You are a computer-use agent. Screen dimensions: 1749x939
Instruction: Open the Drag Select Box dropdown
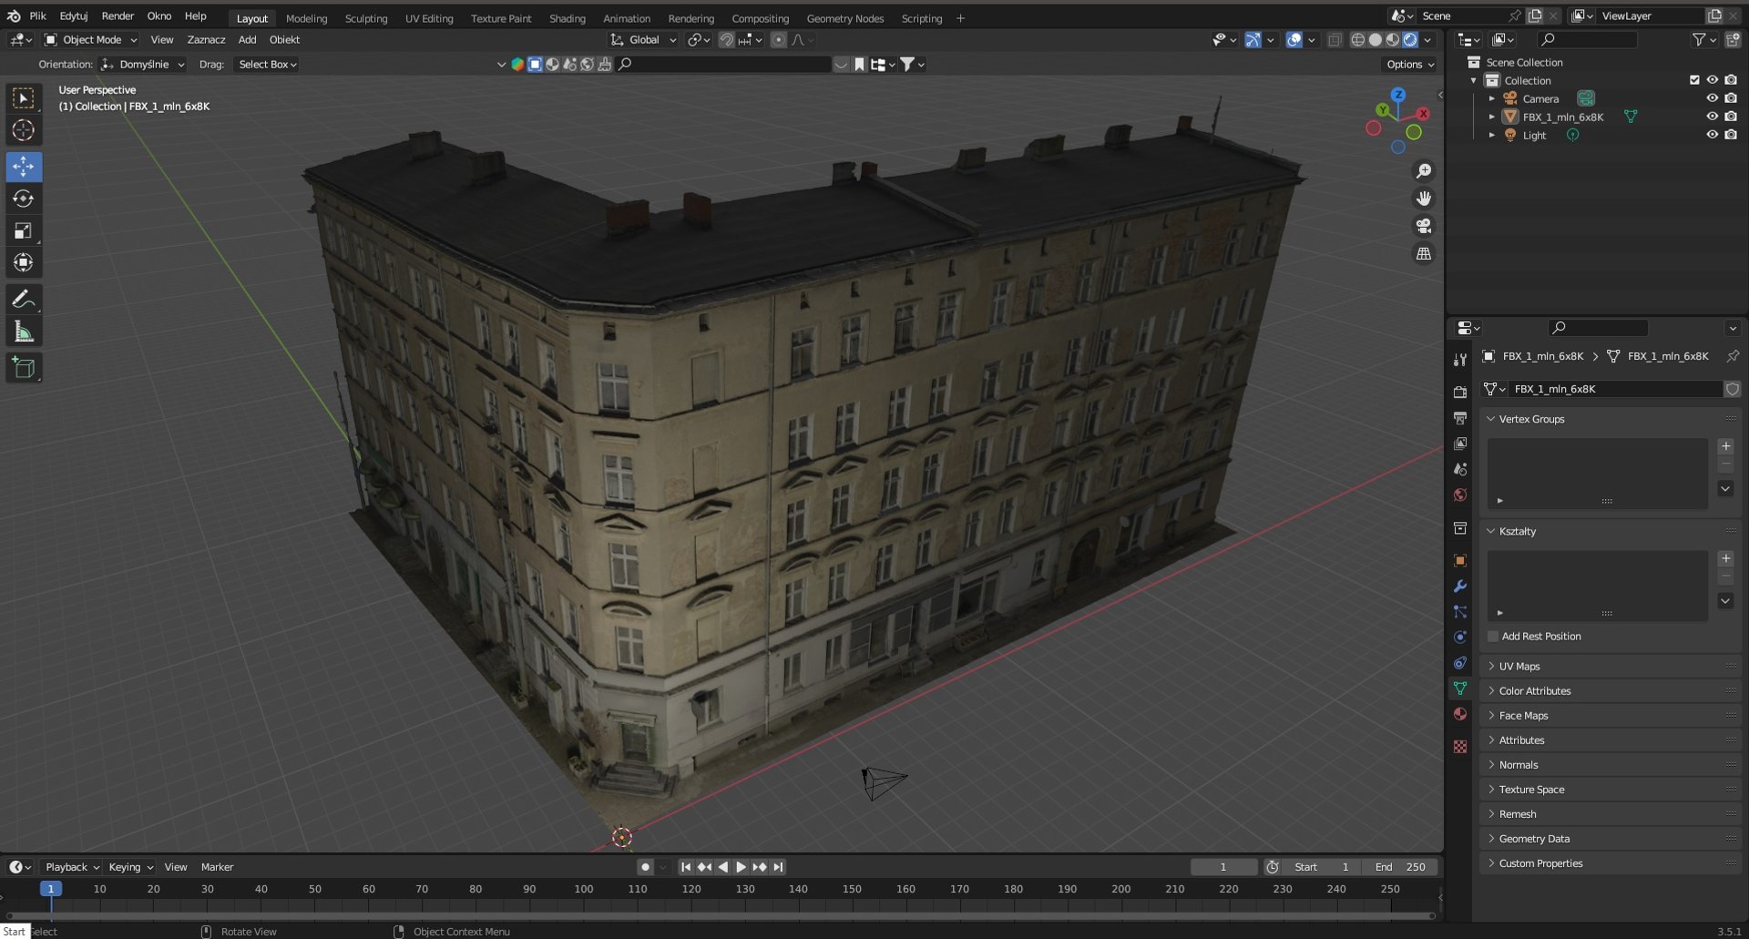click(267, 65)
